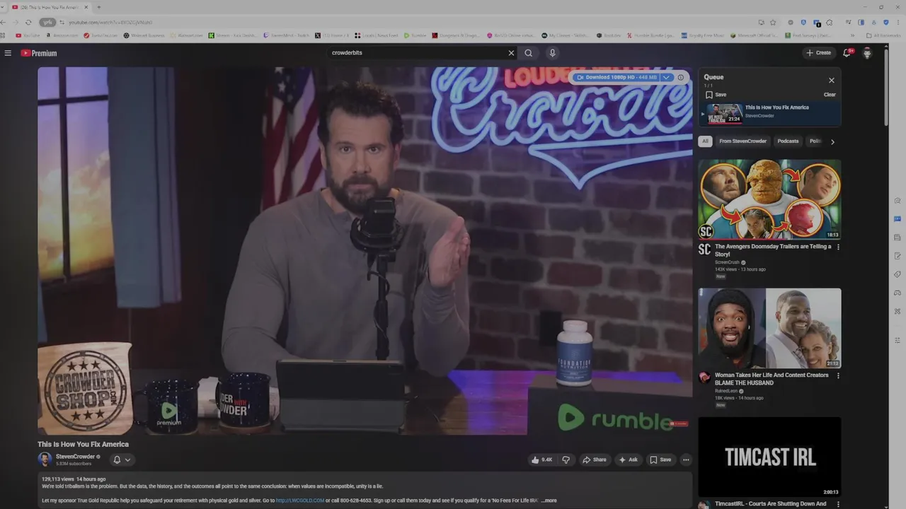Show more hidden bookmarks chevron

pyautogui.click(x=852, y=35)
